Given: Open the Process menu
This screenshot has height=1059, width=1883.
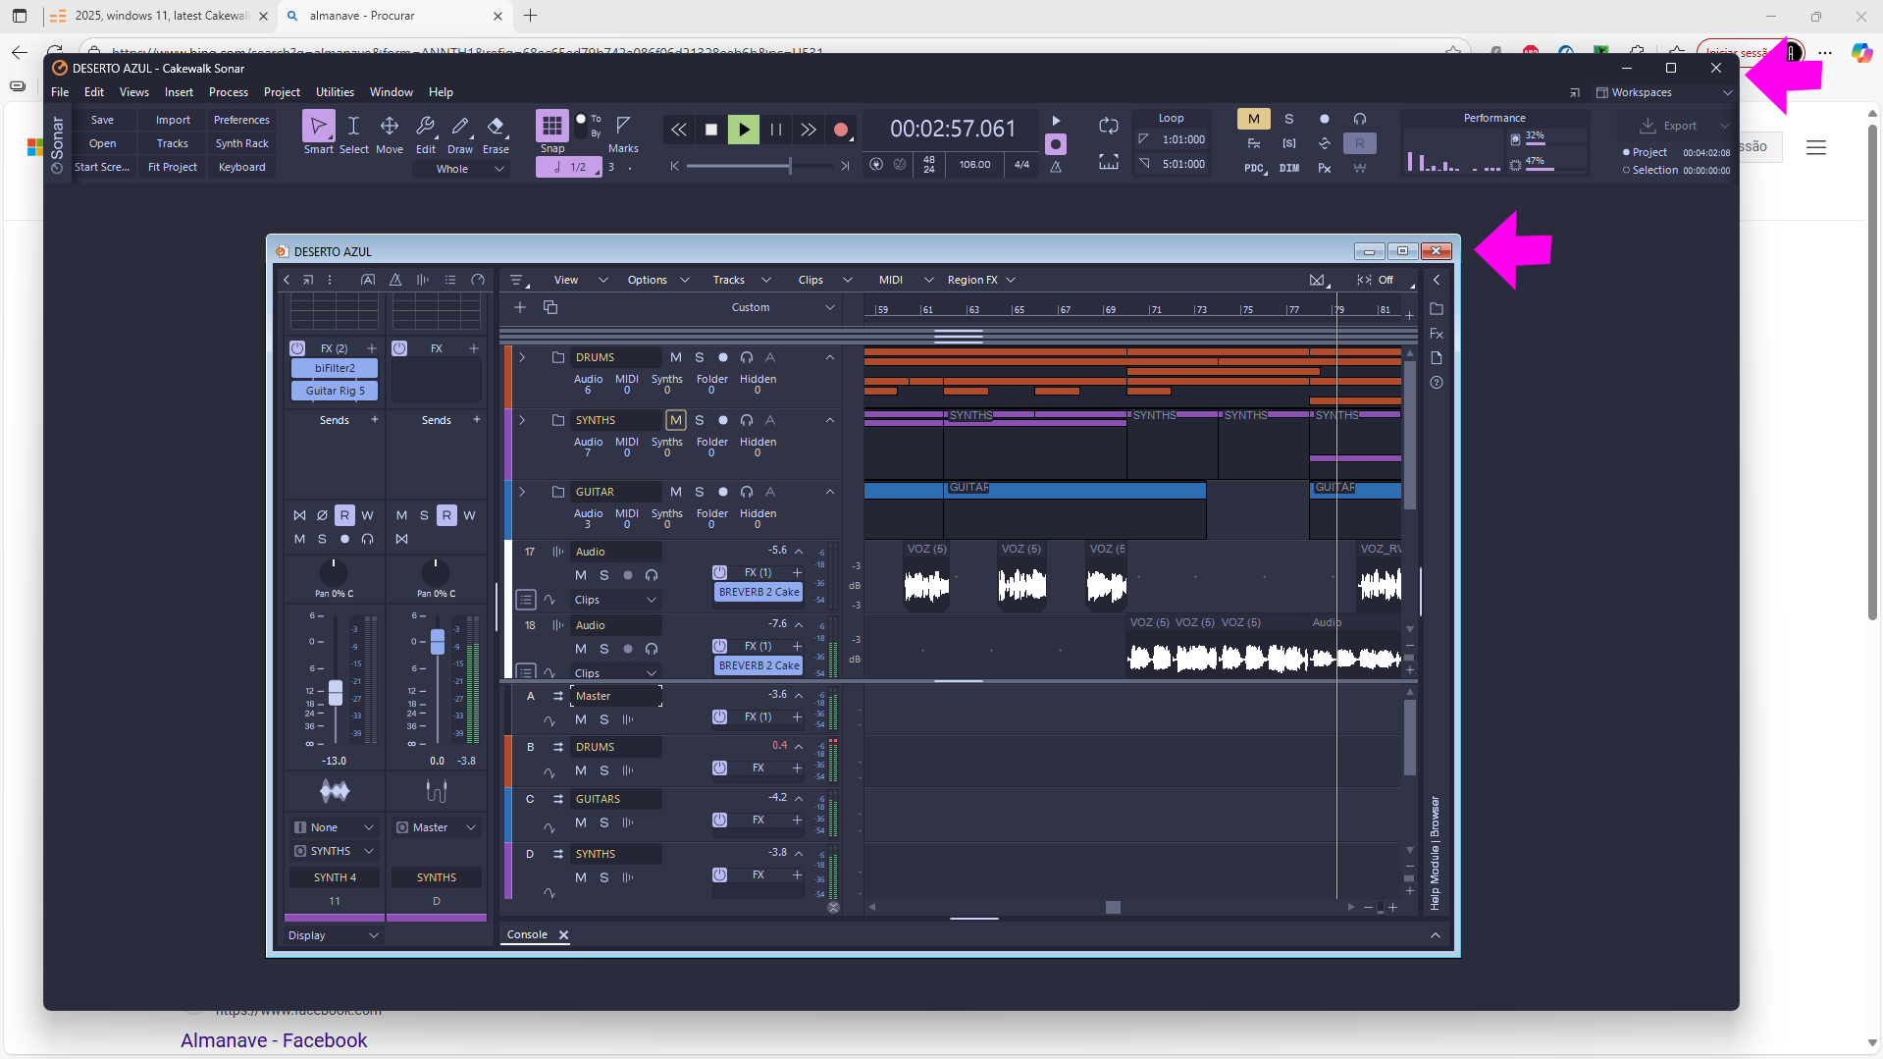Looking at the screenshot, I should [228, 92].
